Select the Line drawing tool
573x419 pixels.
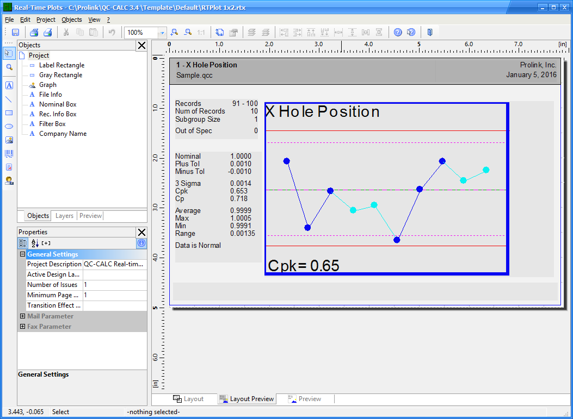point(9,99)
